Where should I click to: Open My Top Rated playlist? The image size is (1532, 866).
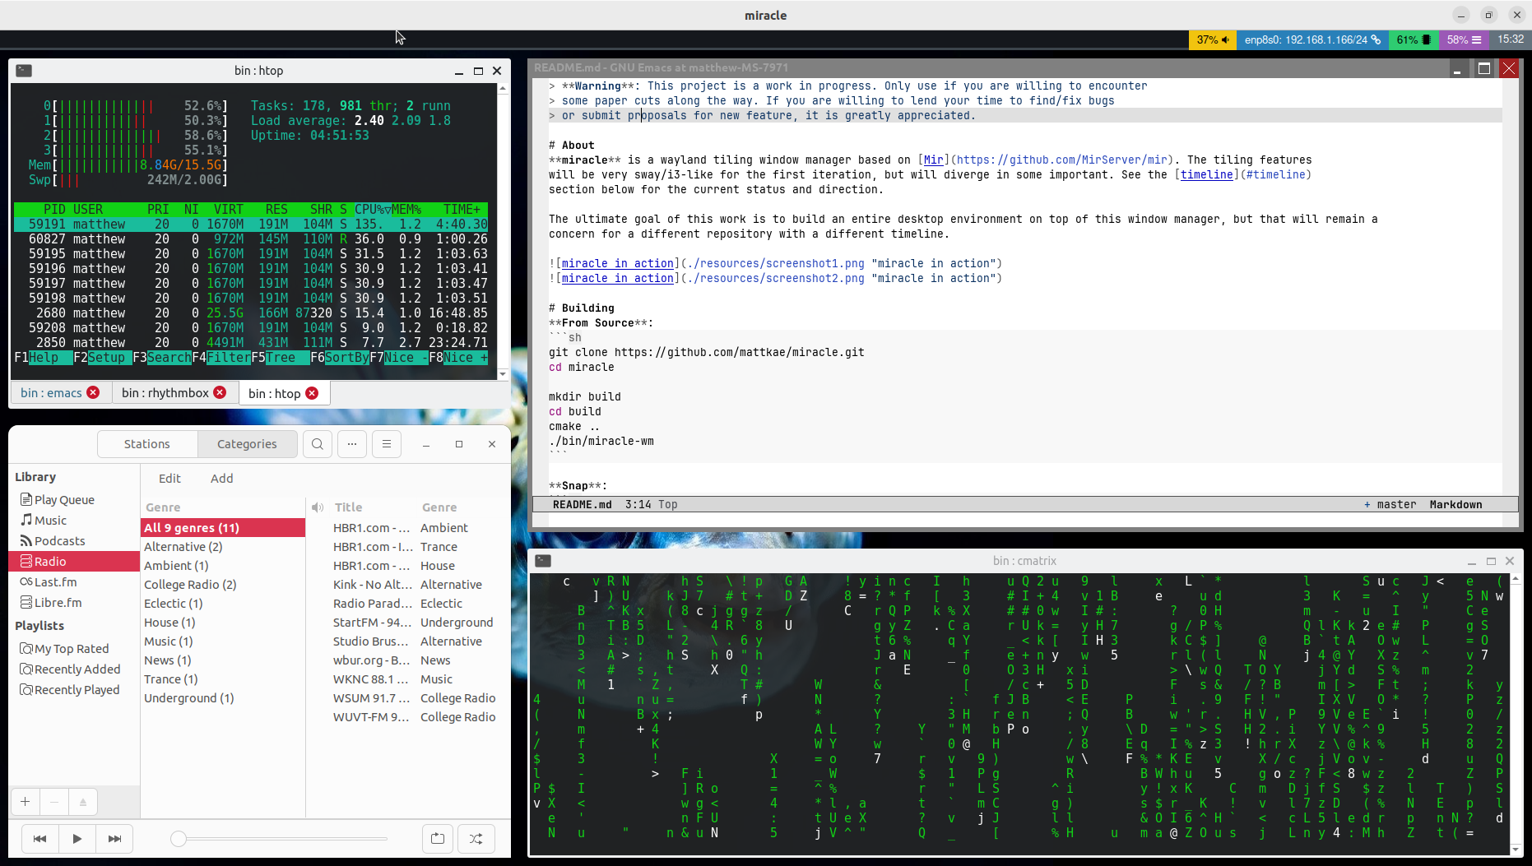point(72,649)
